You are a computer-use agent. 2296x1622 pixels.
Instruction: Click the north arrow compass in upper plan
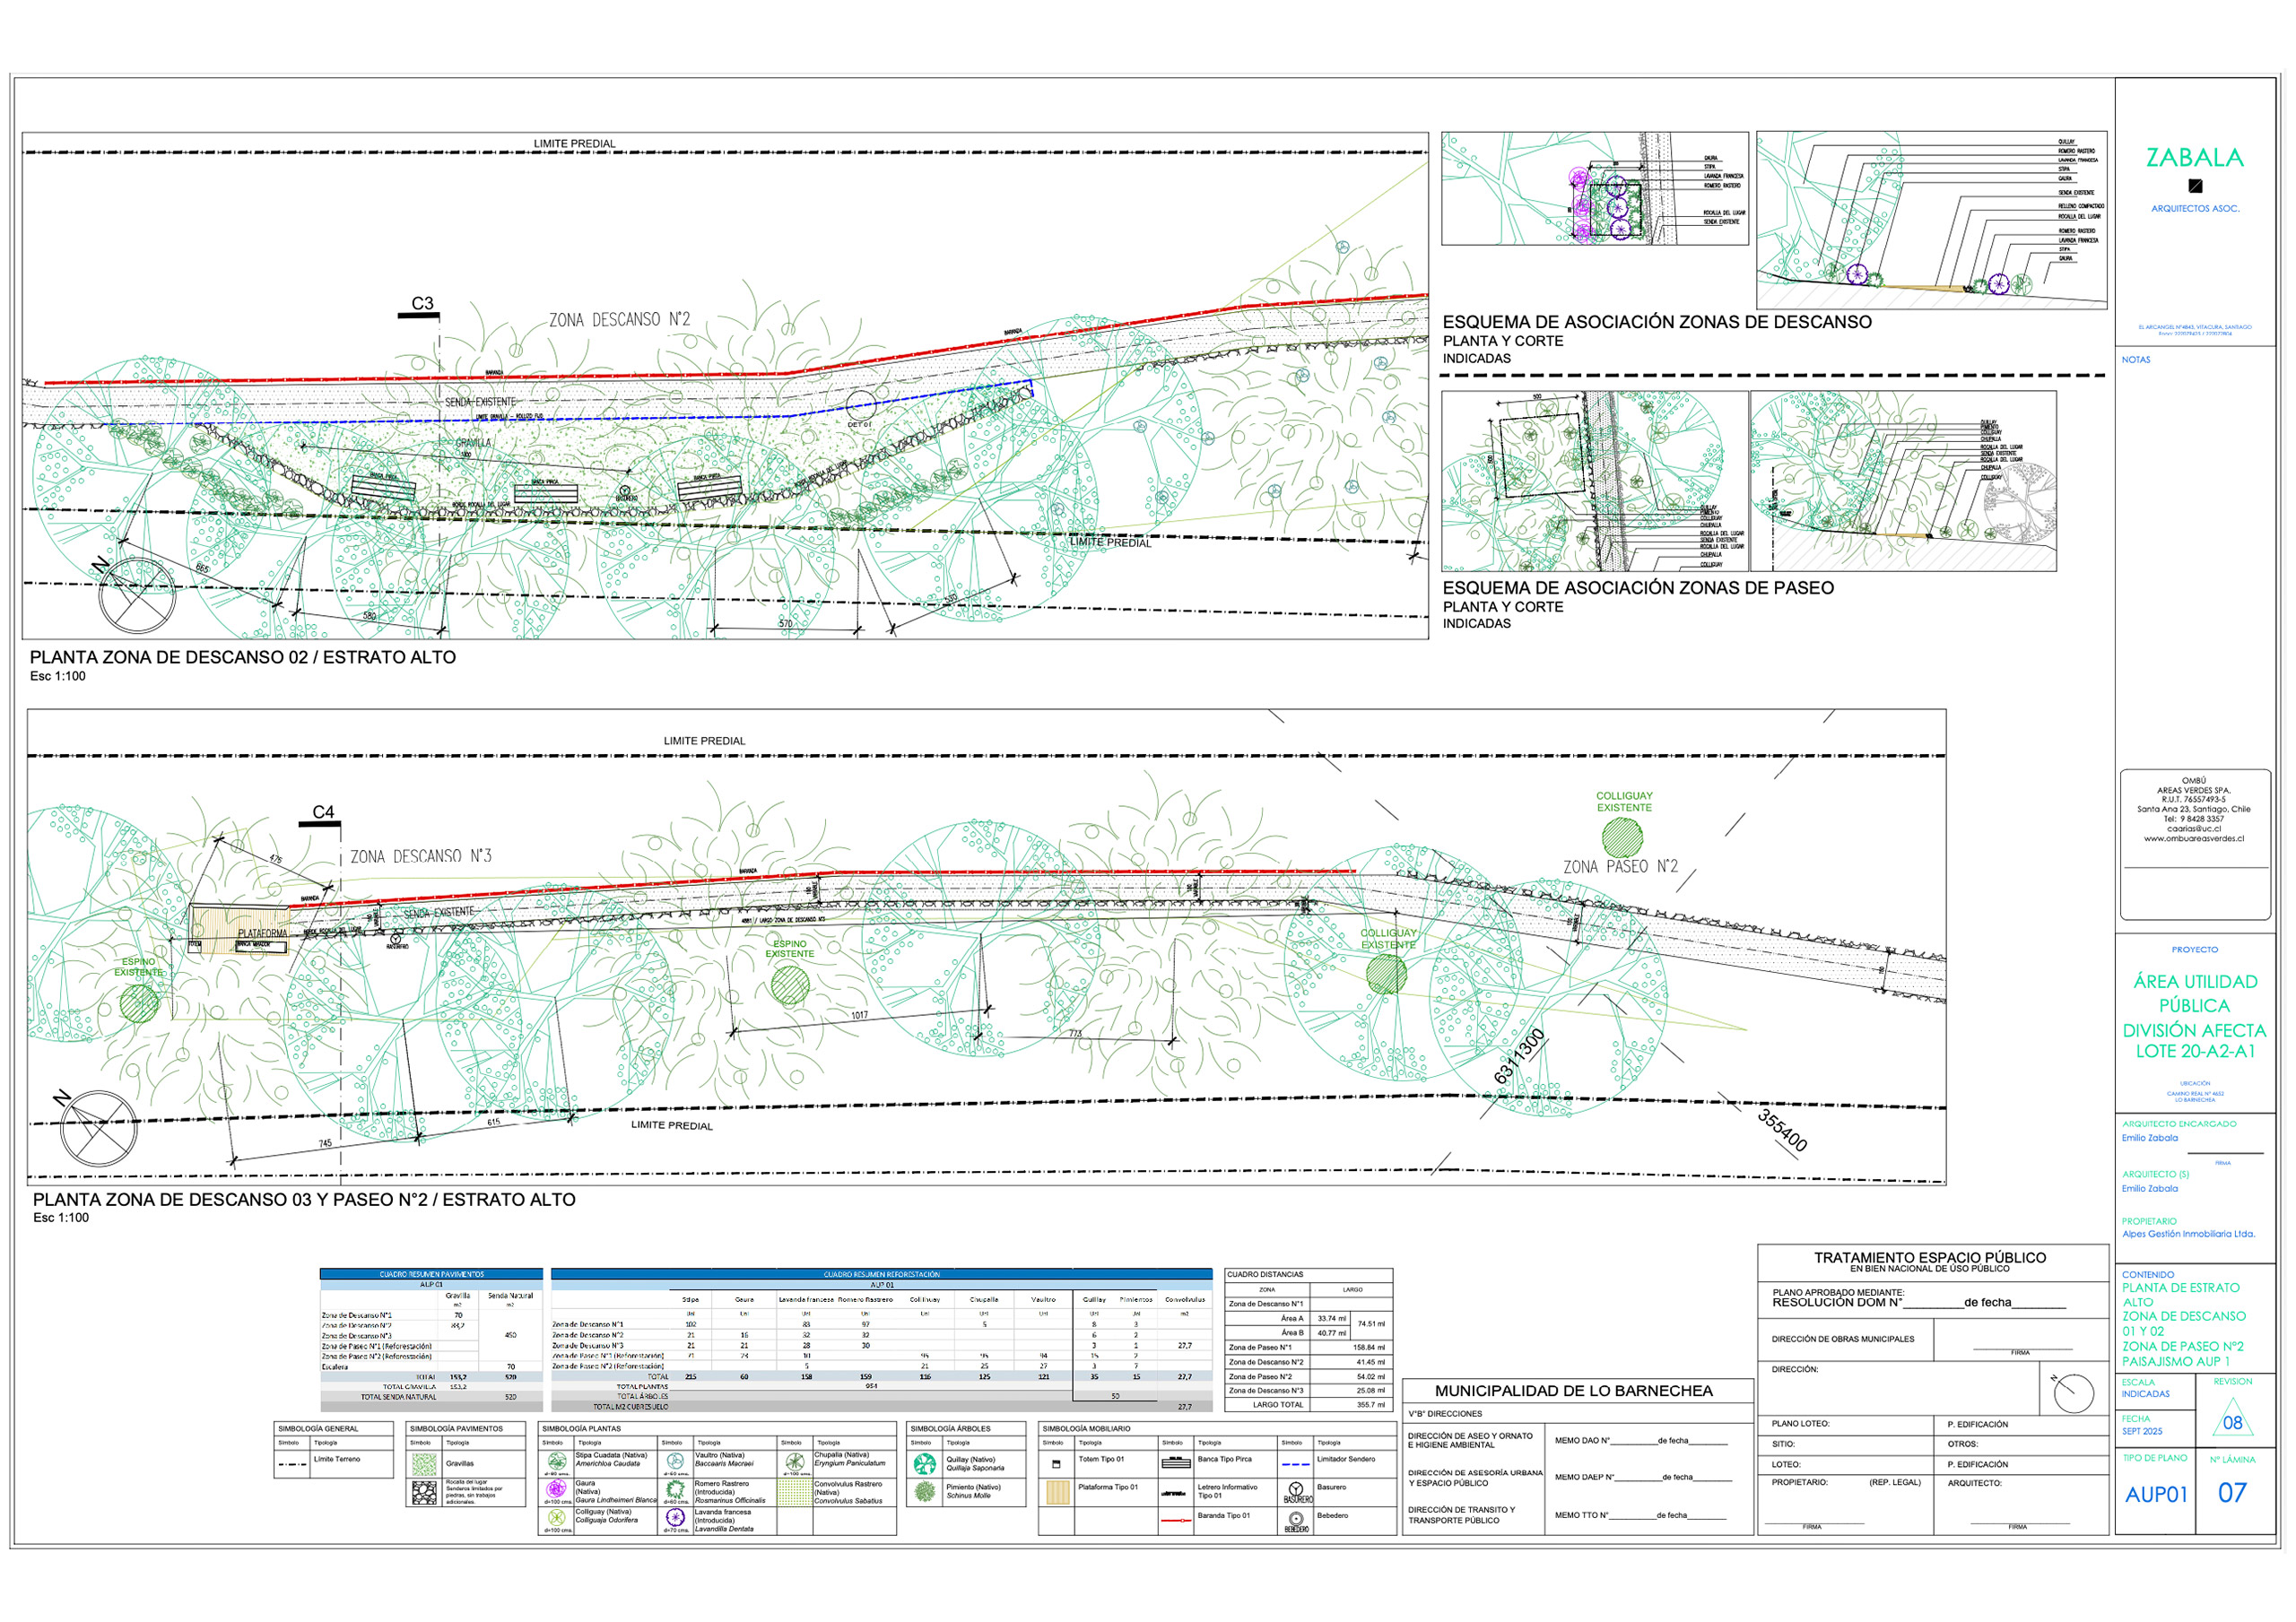click(x=137, y=596)
